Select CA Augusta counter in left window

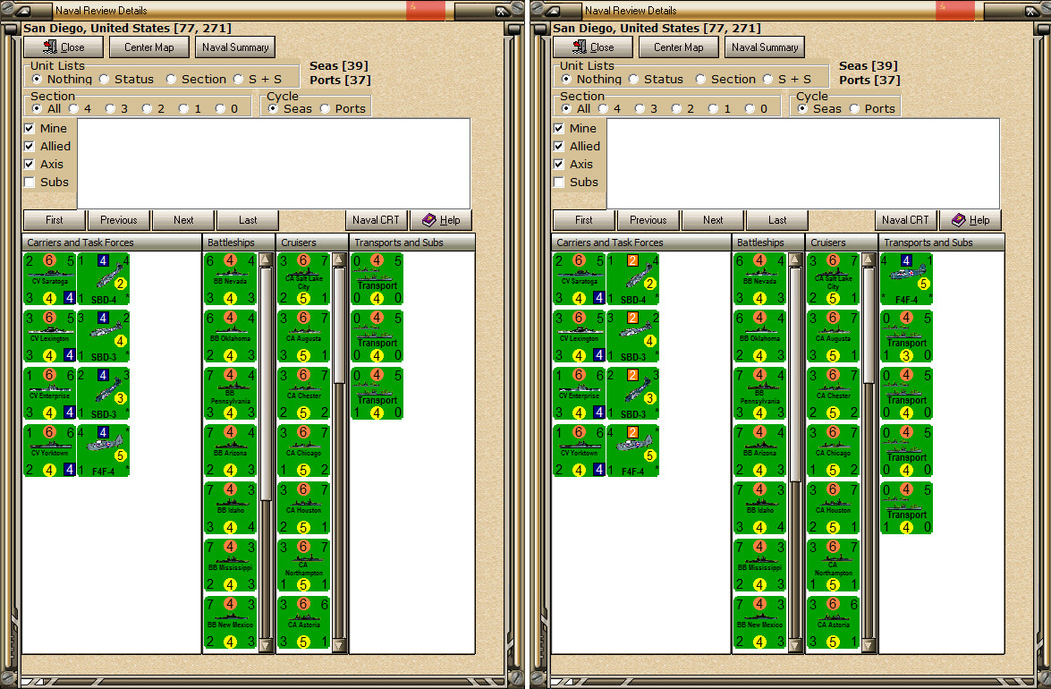click(303, 336)
